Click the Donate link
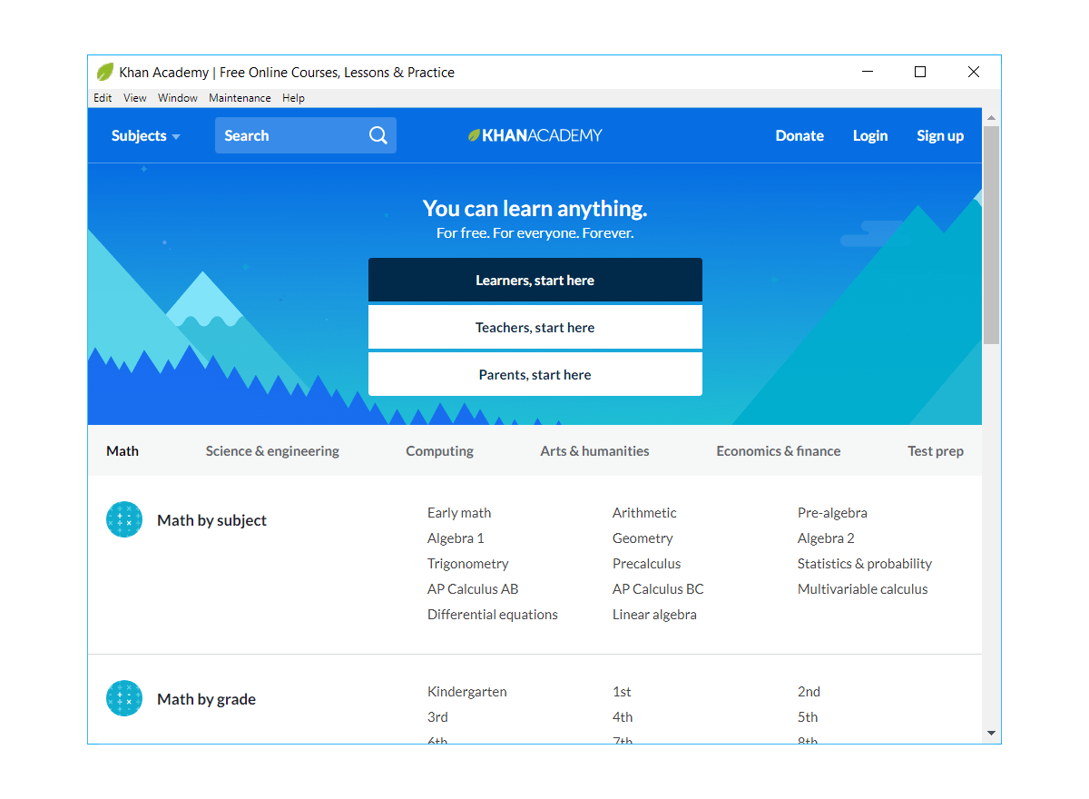The image size is (1089, 799). tap(800, 135)
